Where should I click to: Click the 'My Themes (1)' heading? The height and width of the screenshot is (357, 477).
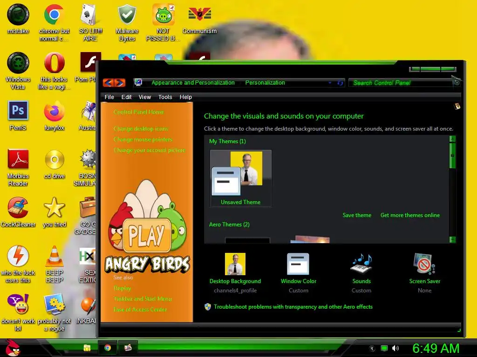click(x=227, y=141)
